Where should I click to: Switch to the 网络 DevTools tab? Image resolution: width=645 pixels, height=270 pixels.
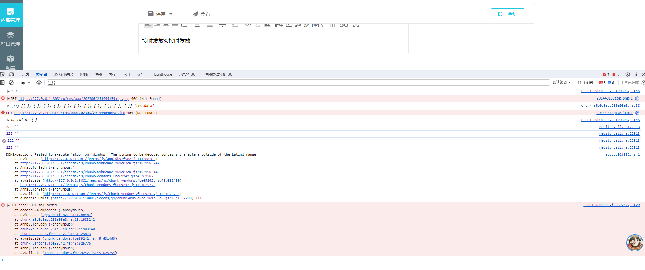84,74
